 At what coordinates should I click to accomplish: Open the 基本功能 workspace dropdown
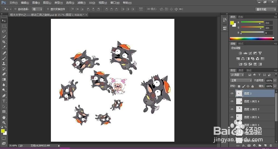tap(265, 9)
